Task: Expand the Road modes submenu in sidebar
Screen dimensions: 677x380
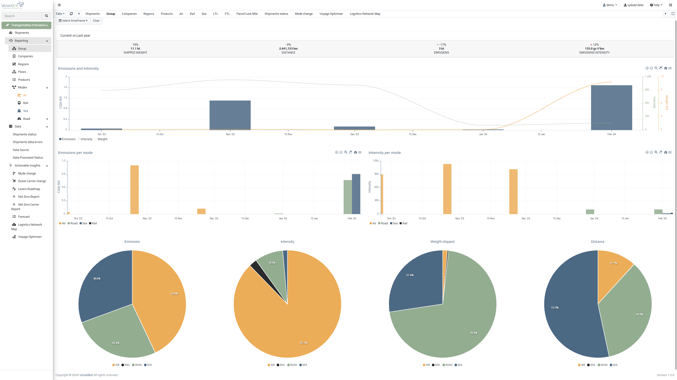Action: point(47,119)
